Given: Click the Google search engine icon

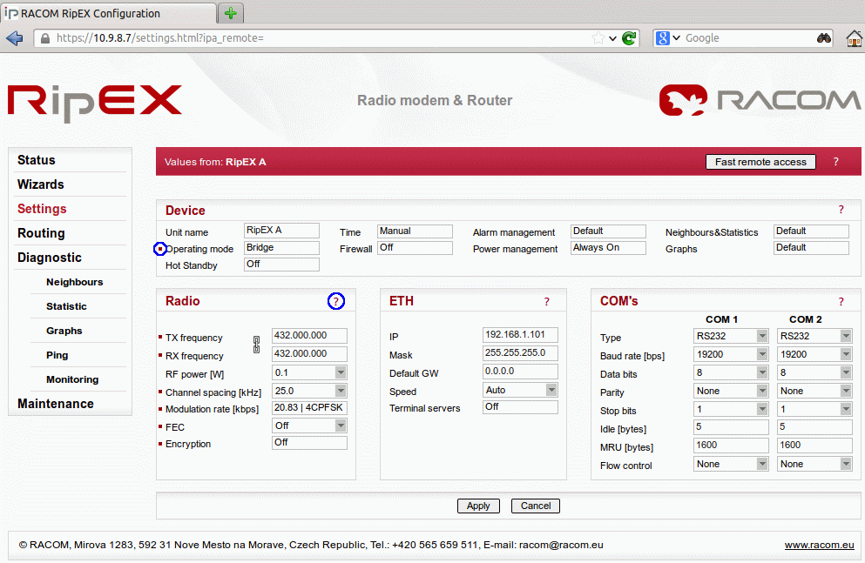Looking at the screenshot, I should pyautogui.click(x=663, y=38).
